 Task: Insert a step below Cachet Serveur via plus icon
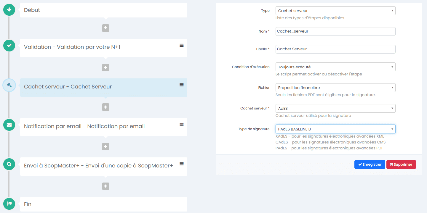pyautogui.click(x=105, y=107)
